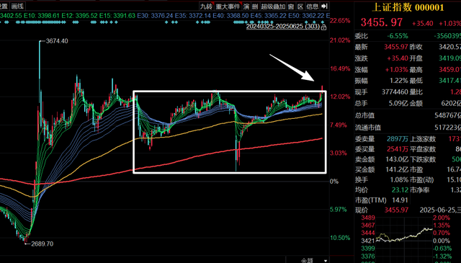The image size is (461, 263).
Task: Click the intraday mini chart thumbnail
Action: coord(404,238)
